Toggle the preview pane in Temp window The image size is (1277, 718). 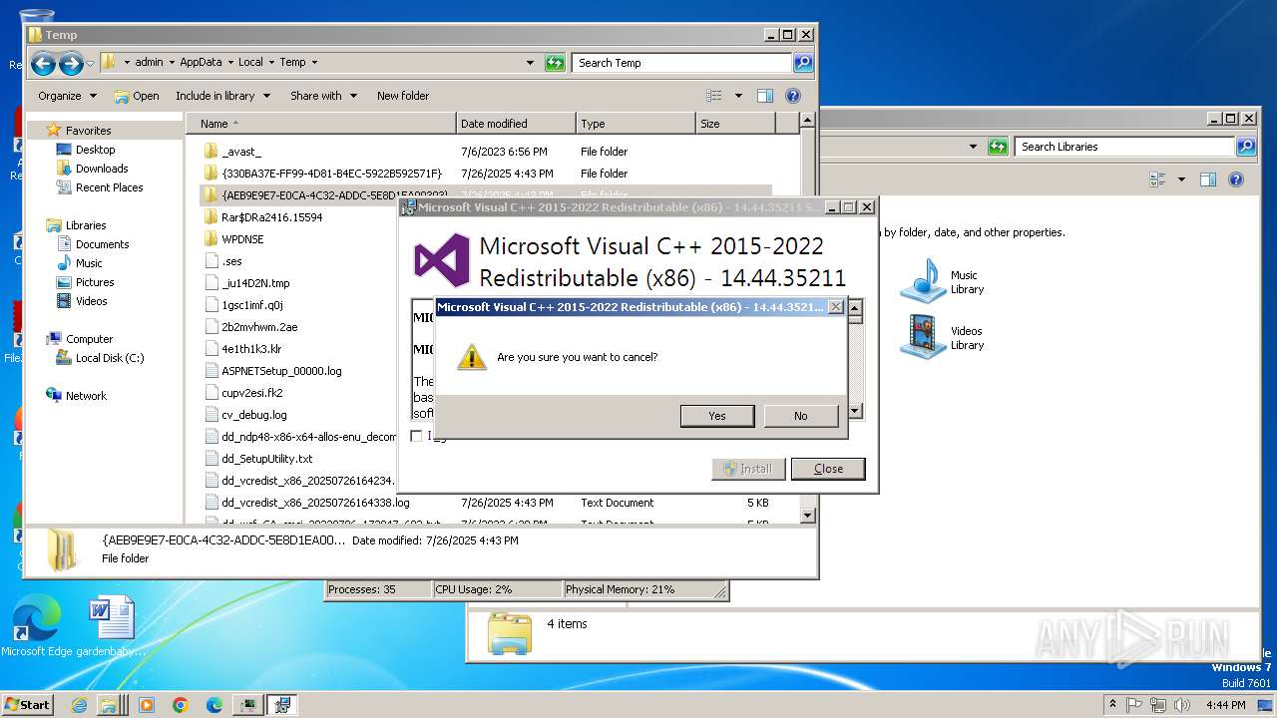tap(765, 96)
